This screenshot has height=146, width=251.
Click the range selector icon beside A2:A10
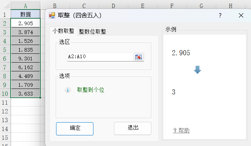point(139,57)
